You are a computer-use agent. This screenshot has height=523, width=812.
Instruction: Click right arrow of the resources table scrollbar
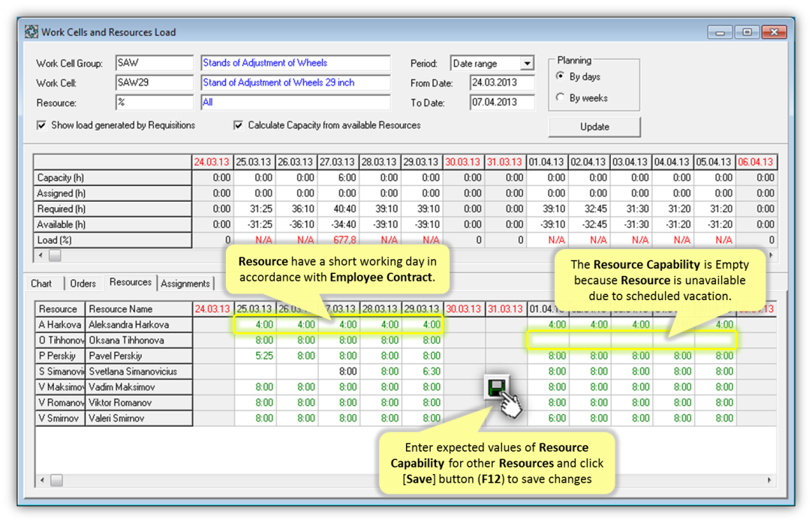(x=769, y=480)
